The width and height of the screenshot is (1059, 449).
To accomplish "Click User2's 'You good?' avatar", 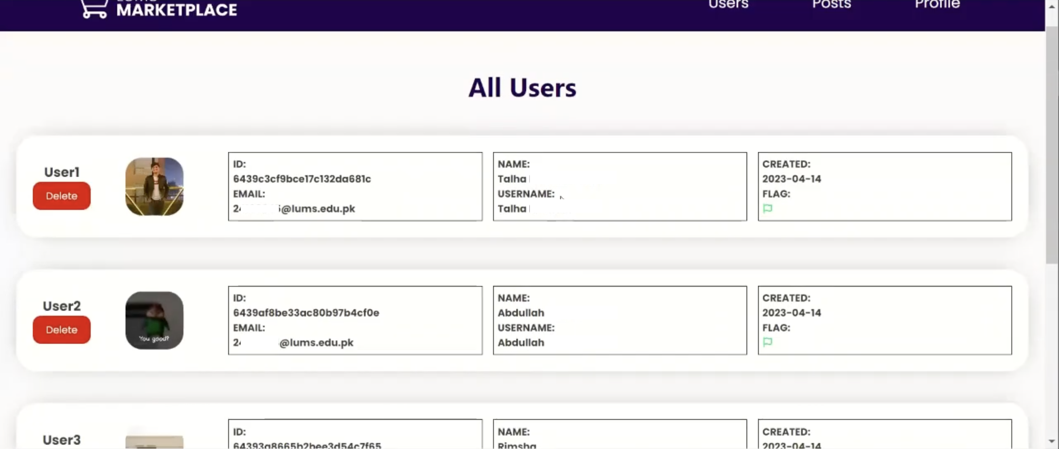I will [154, 320].
